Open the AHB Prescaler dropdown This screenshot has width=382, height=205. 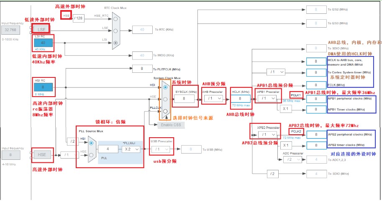pos(214,99)
